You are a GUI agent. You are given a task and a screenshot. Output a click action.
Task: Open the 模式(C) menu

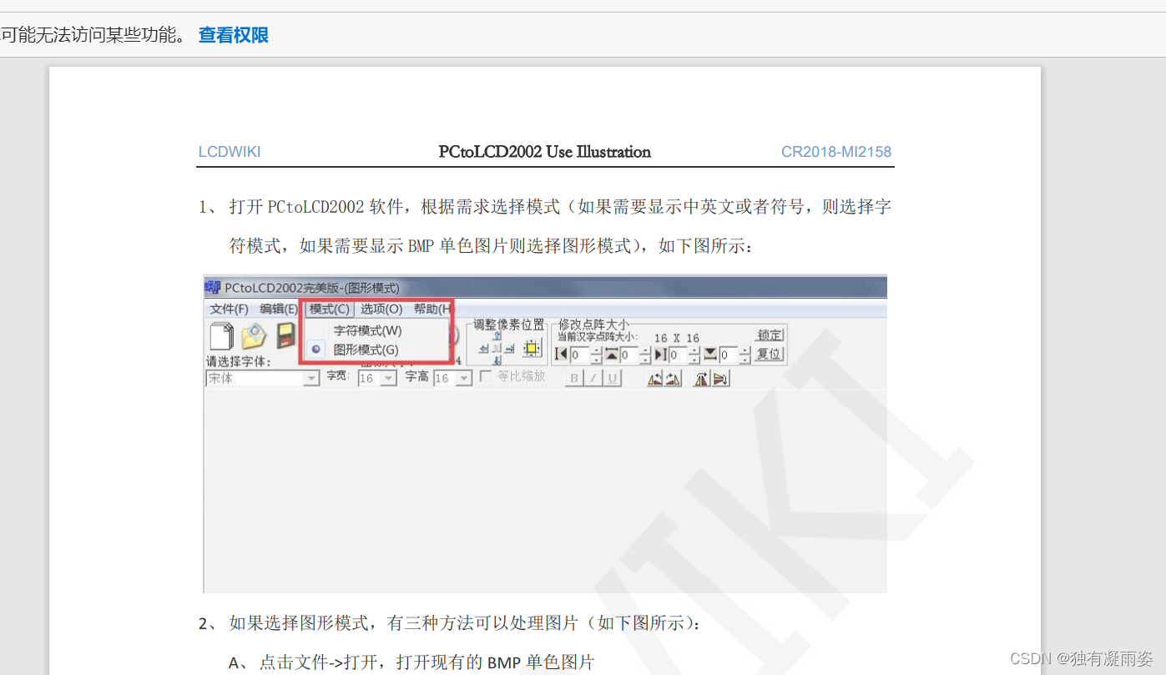pyautogui.click(x=329, y=309)
